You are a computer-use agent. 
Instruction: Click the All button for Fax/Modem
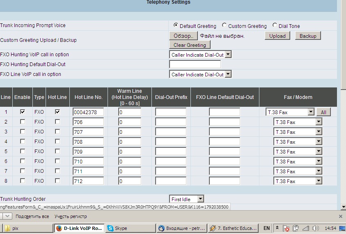click(323, 112)
